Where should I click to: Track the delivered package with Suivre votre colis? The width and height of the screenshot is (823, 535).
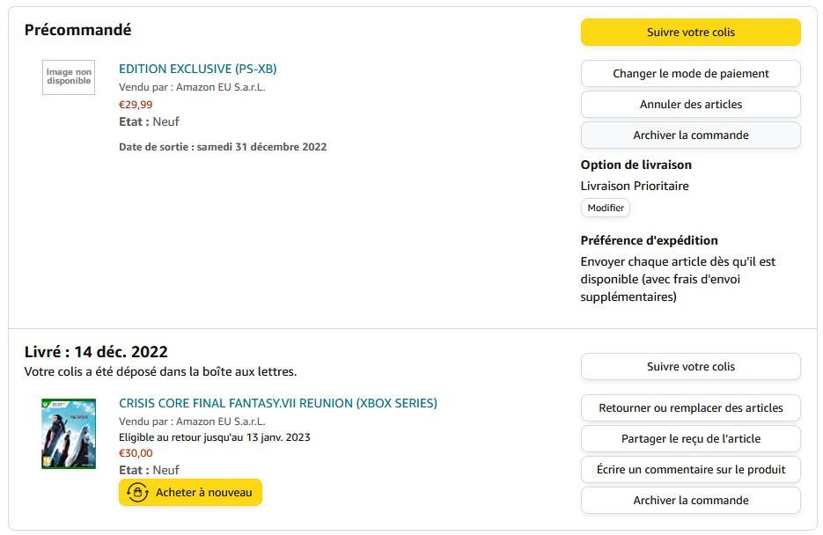click(x=691, y=367)
